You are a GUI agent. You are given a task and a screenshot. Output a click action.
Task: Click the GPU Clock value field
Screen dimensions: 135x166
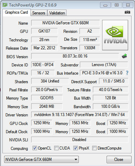pyautogui.click(x=41, y=123)
